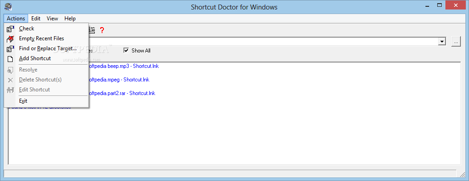Click Delete Shortcut(s) in menu
This screenshot has height=181, width=469.
point(46,80)
